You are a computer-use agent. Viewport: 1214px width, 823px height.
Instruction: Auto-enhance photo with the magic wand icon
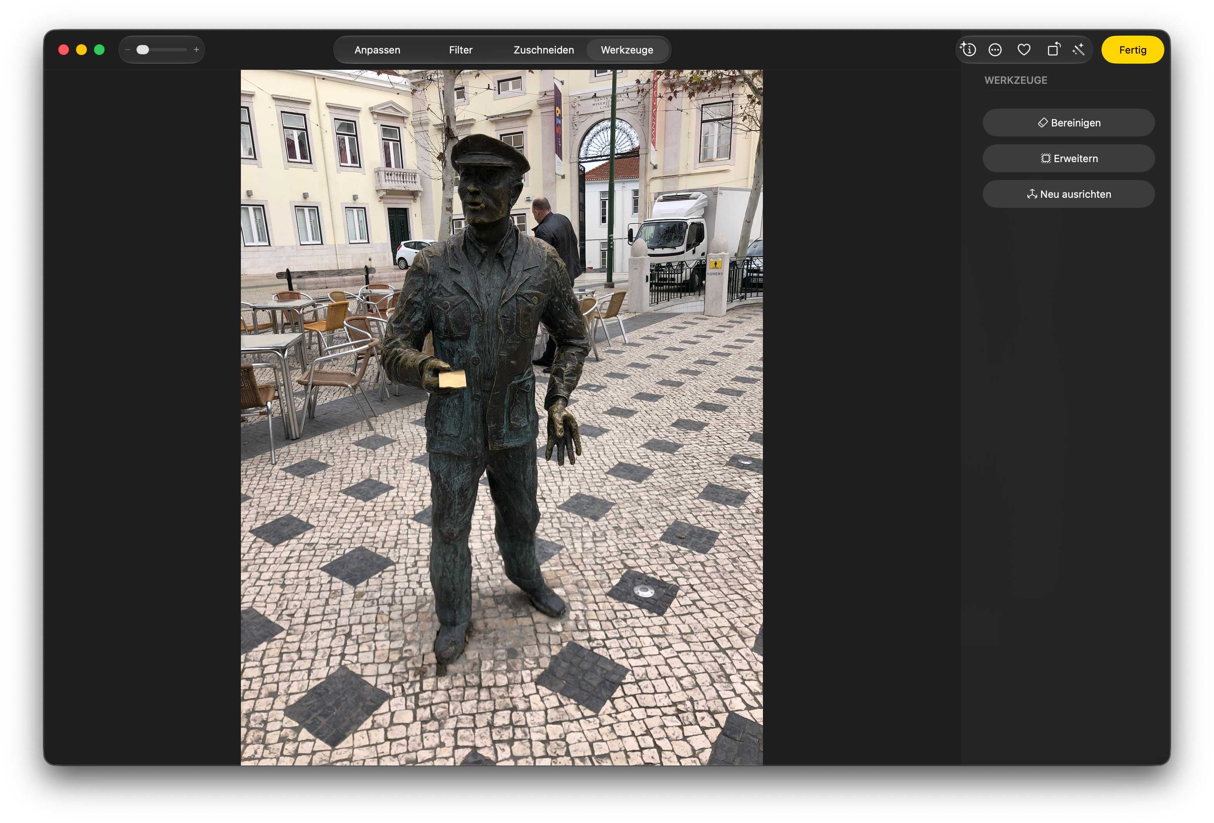[1079, 50]
